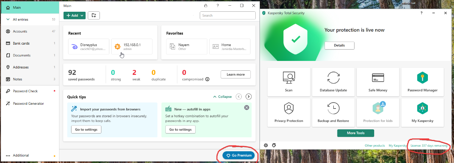Image resolution: width=454 pixels, height=163 pixels.
Task: Open the Documents category
Action: (x=30, y=55)
